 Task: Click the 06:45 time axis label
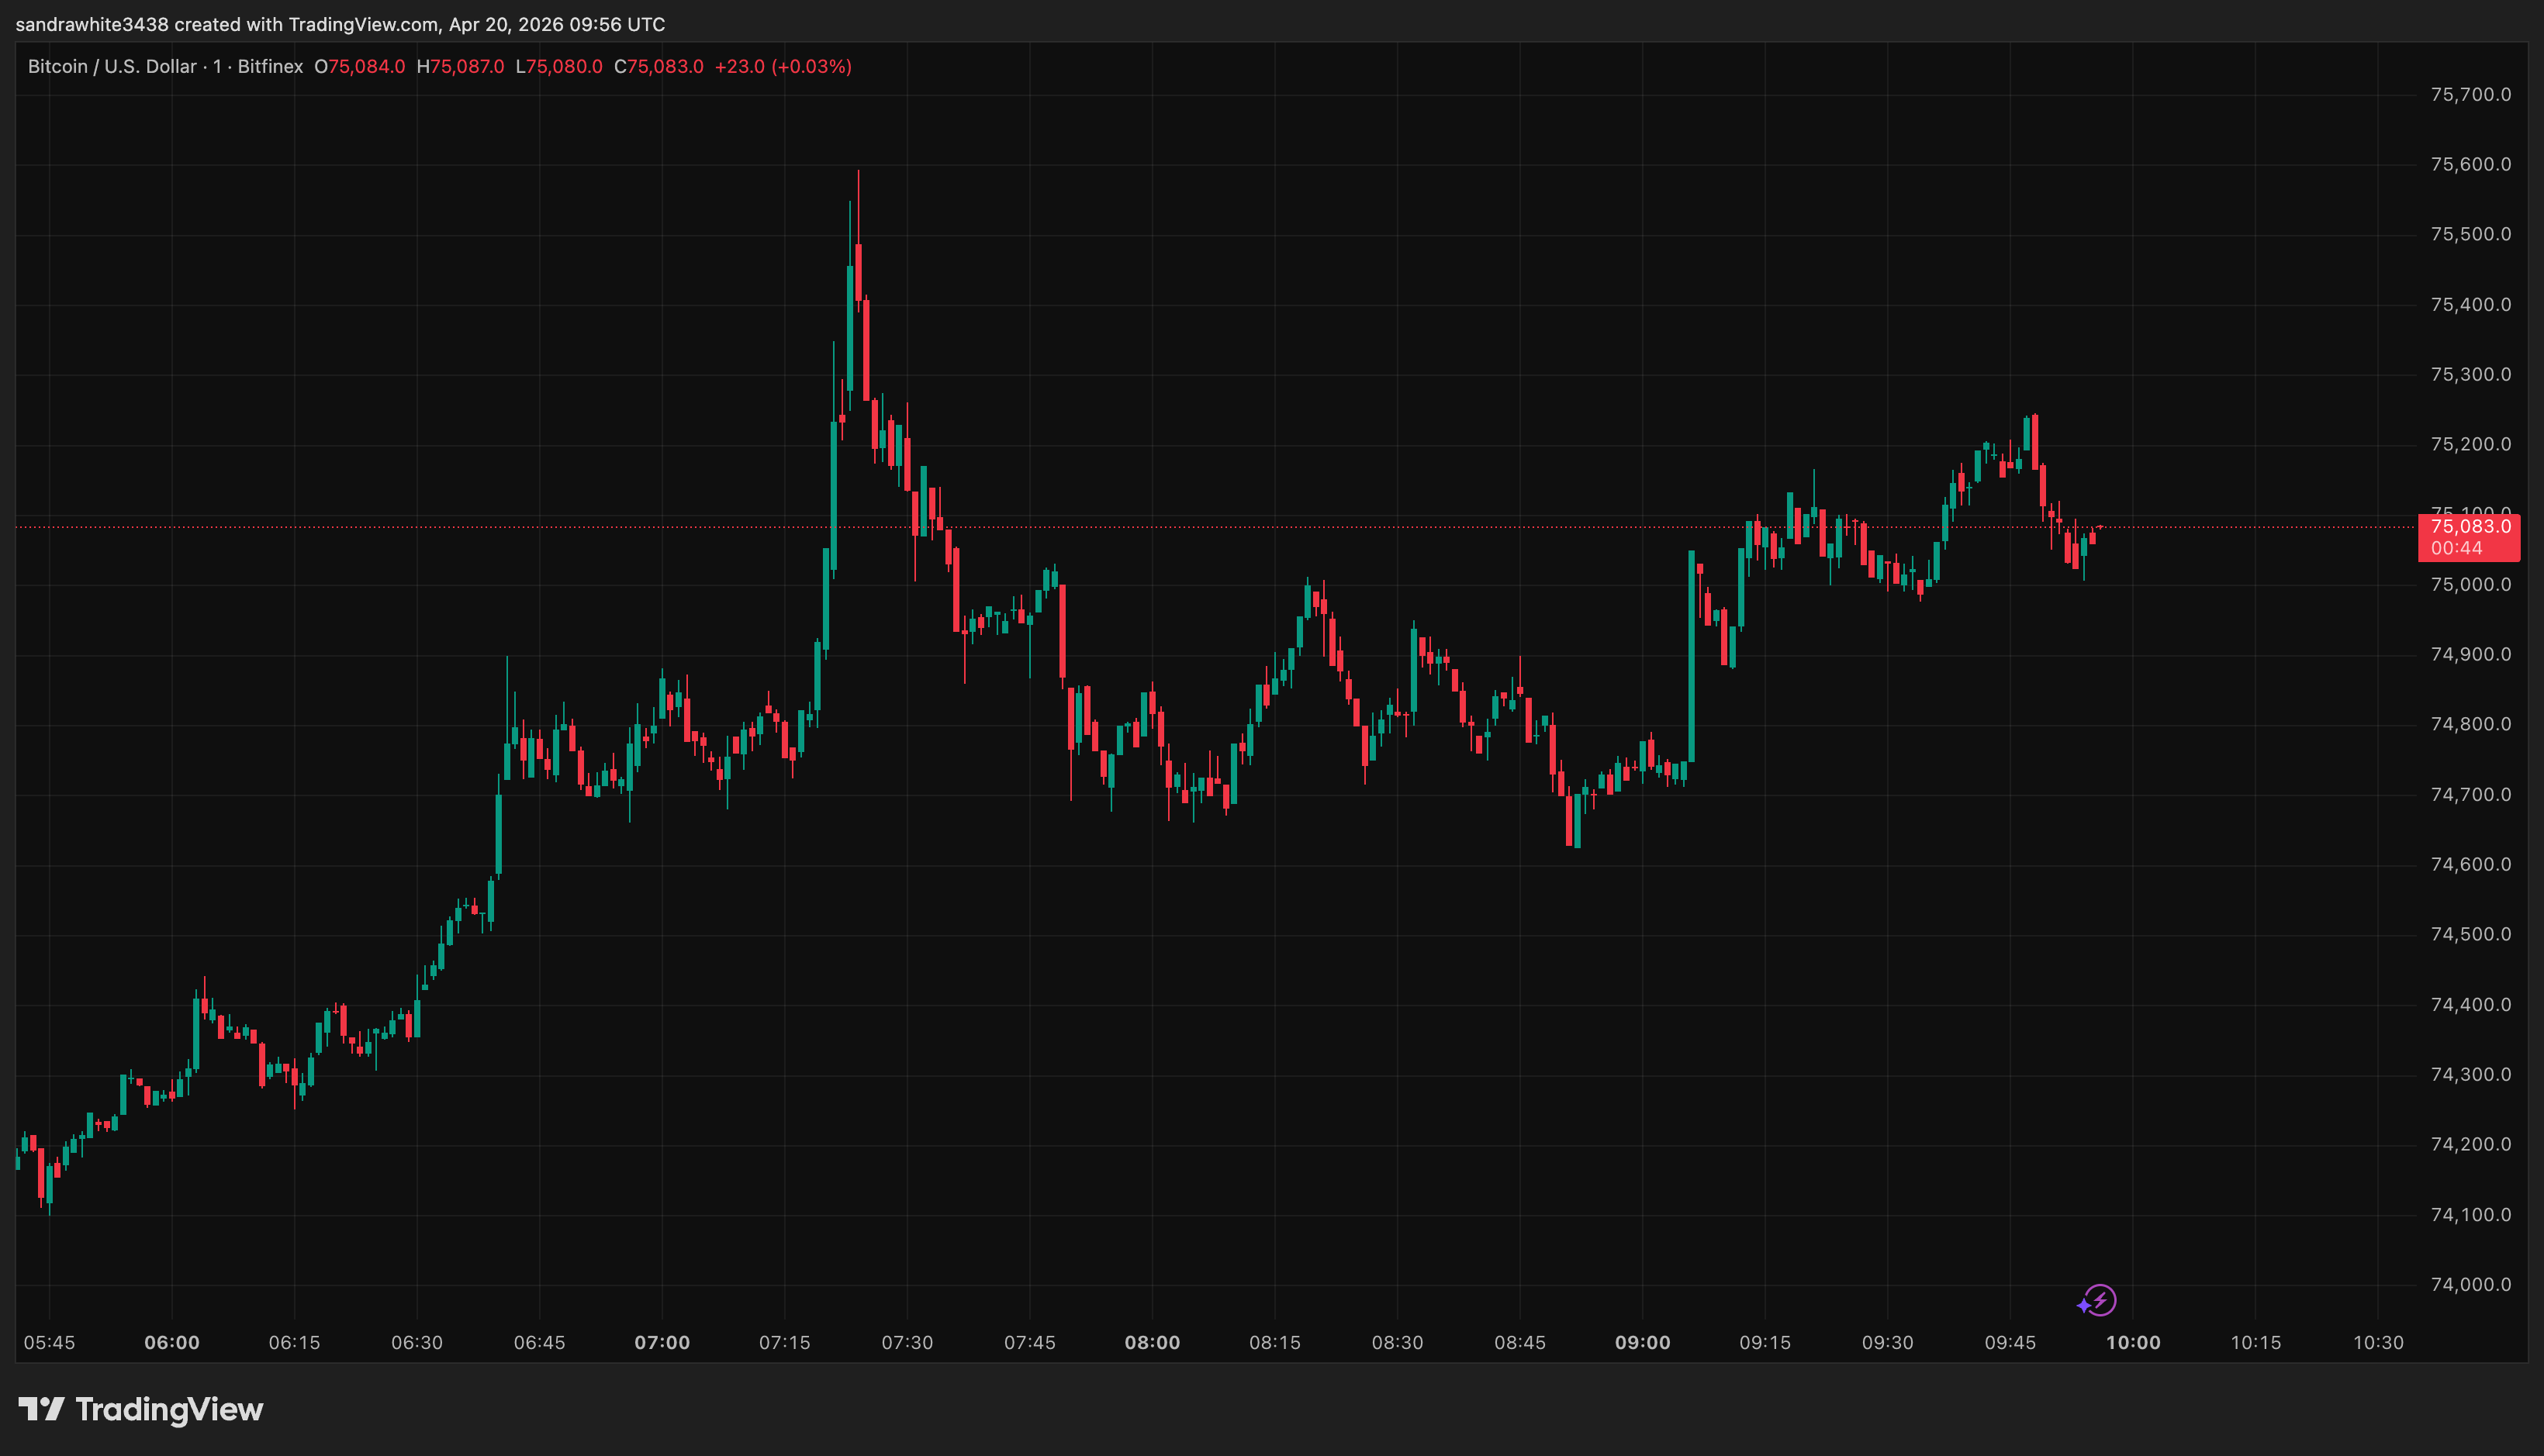539,1343
